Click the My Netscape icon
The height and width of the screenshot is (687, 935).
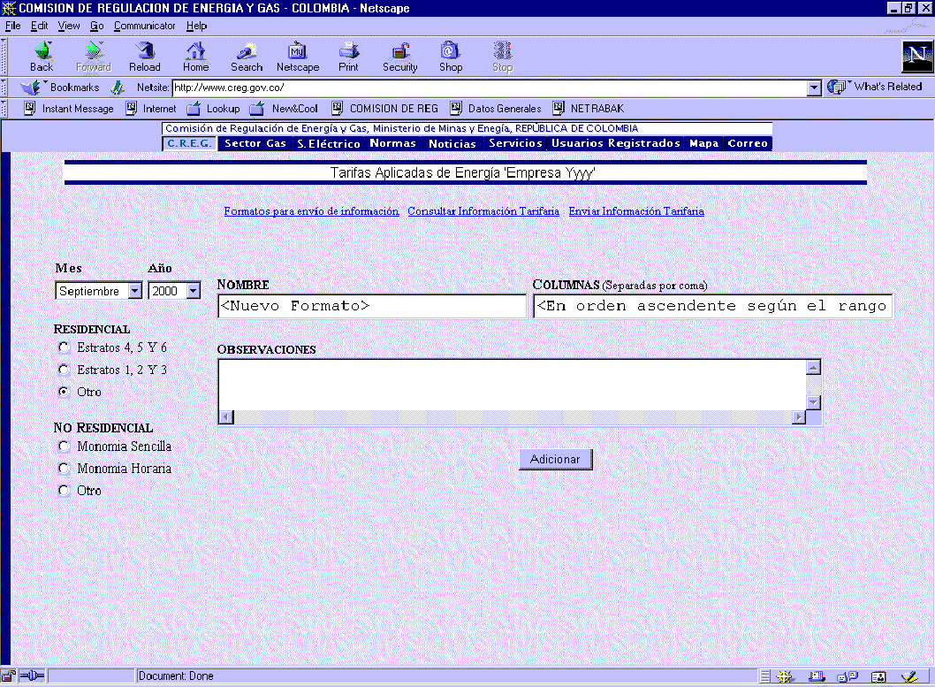[x=298, y=56]
